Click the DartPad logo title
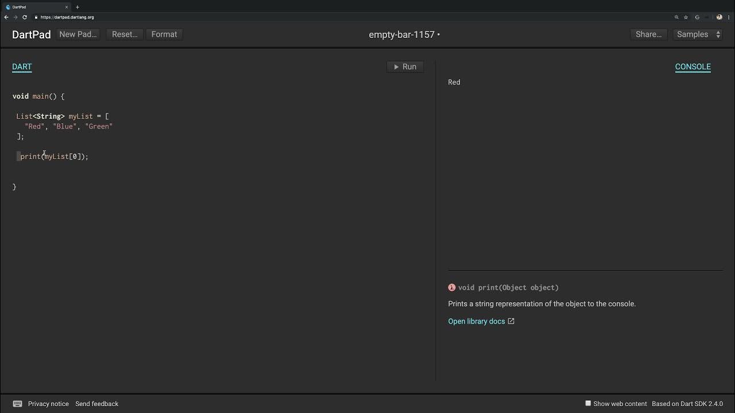 click(x=31, y=34)
